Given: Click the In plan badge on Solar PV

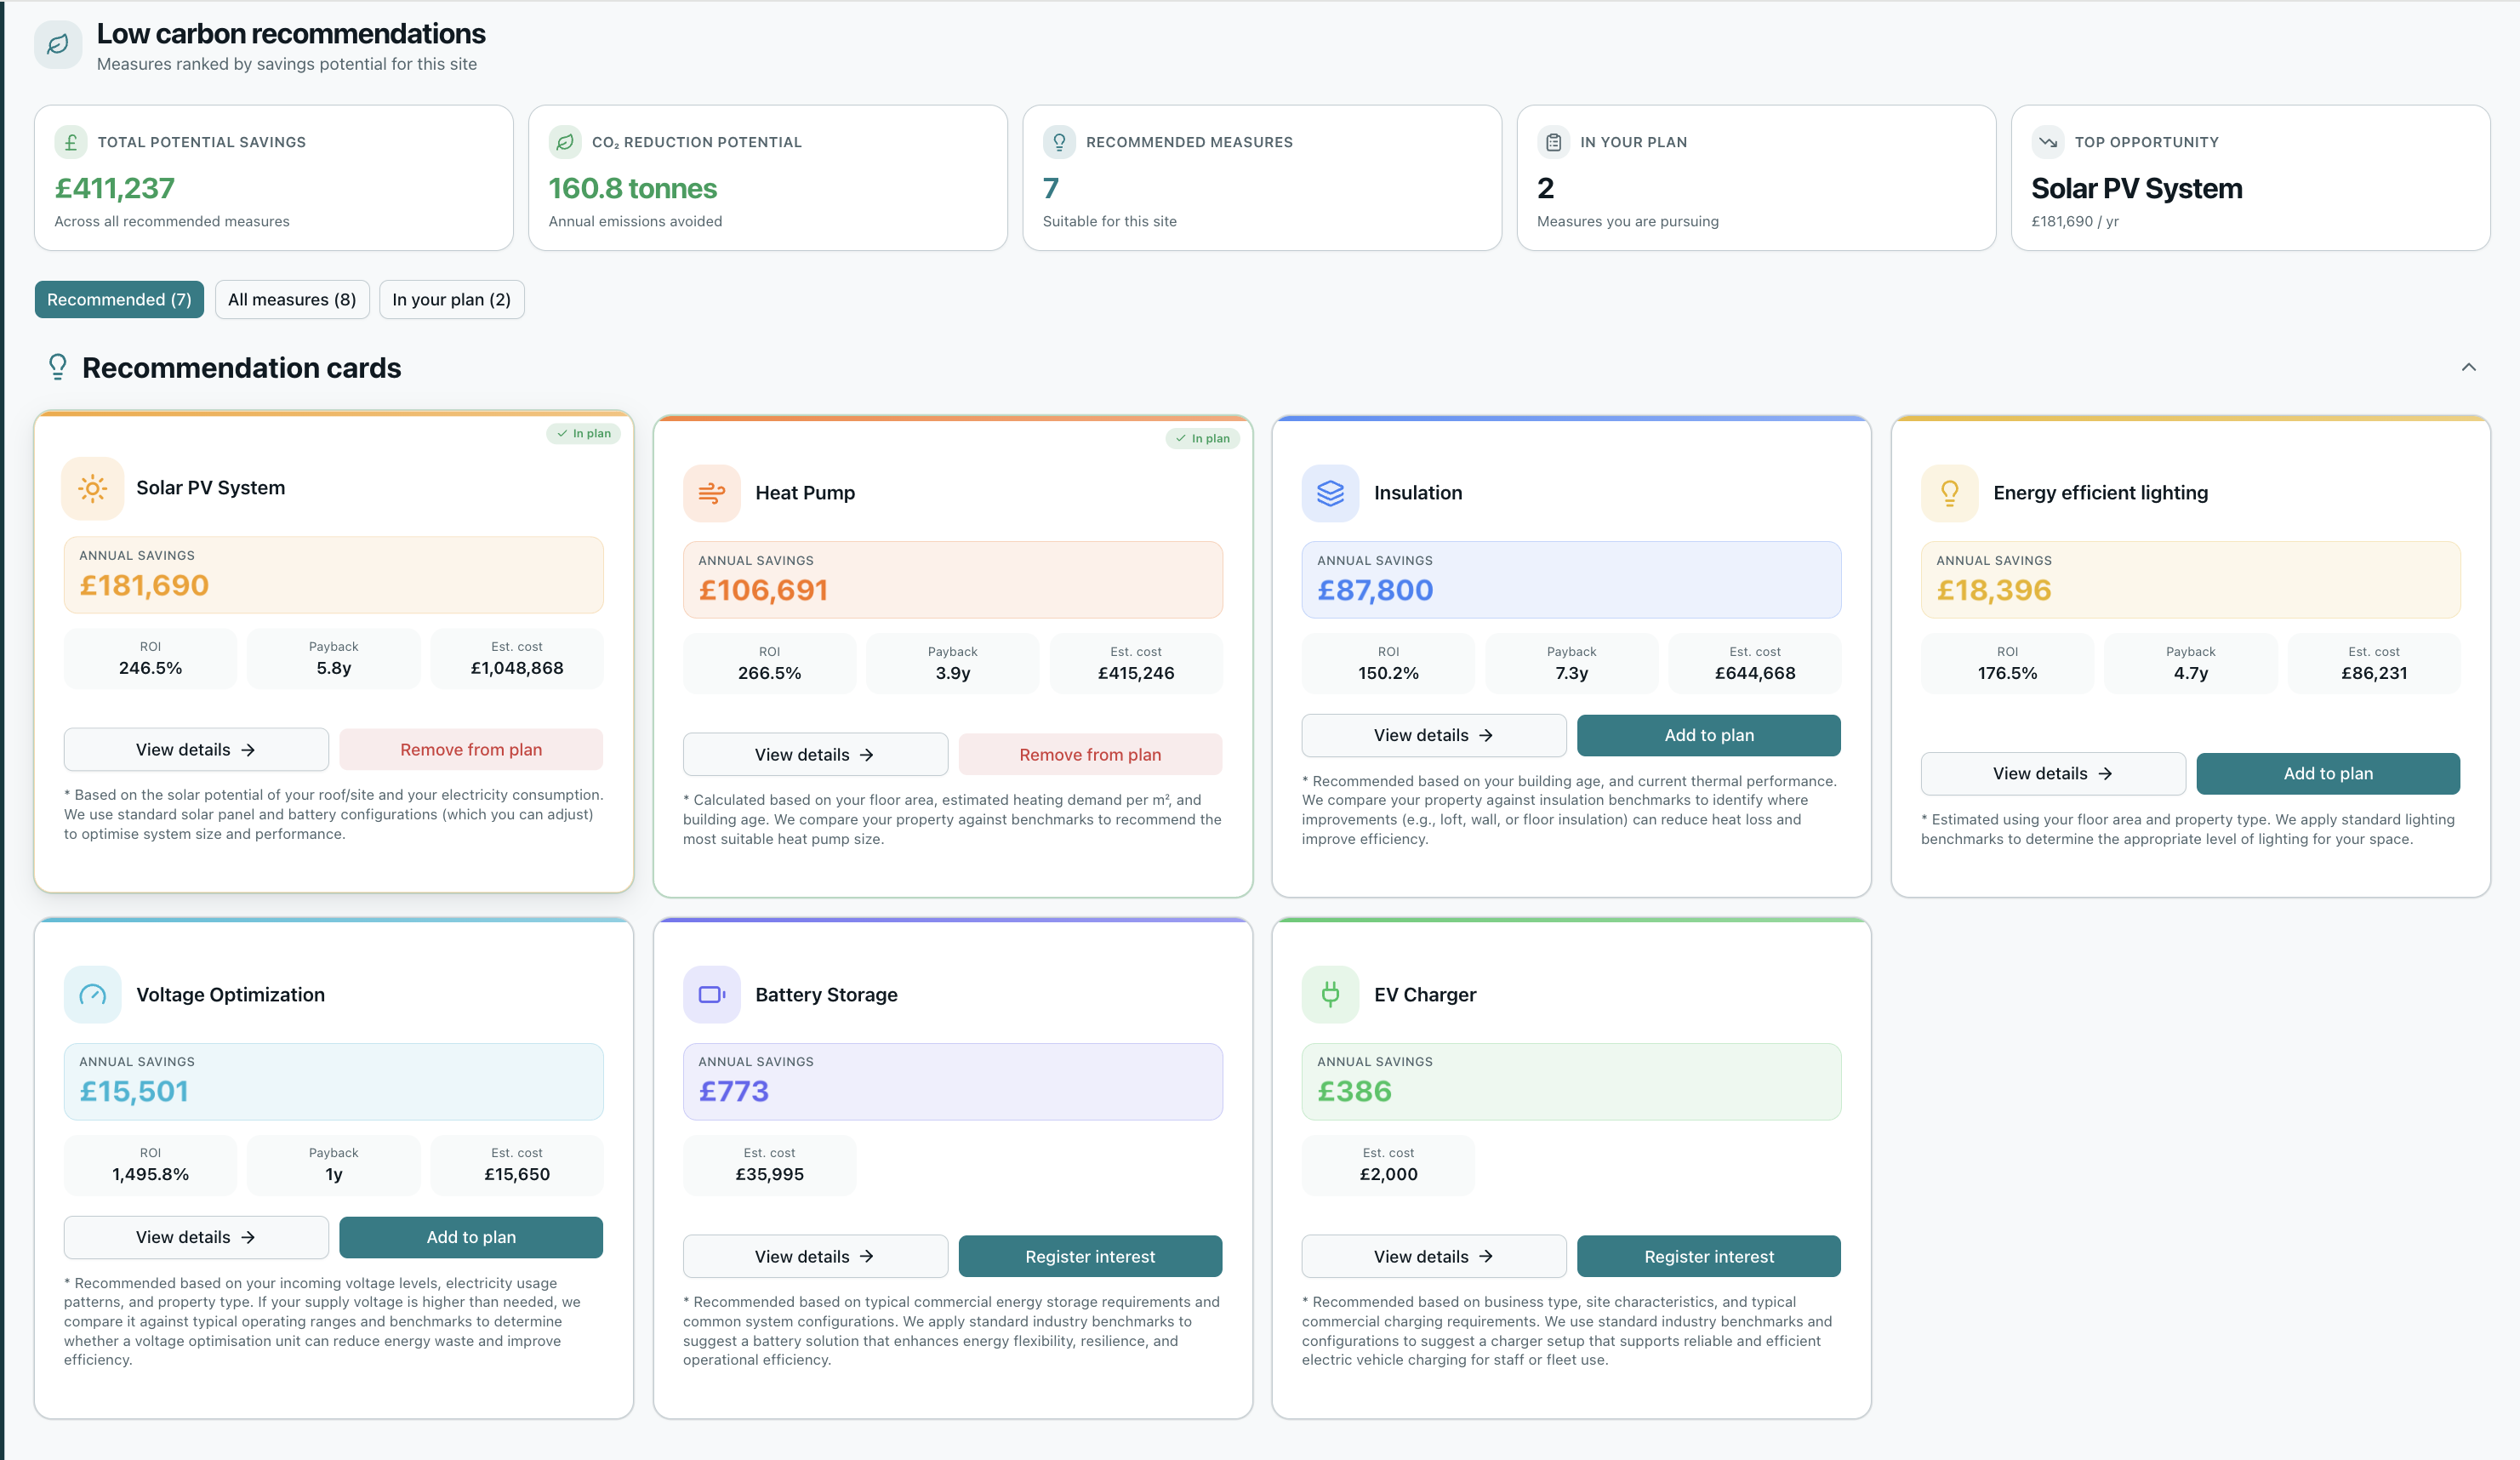Looking at the screenshot, I should (x=584, y=434).
